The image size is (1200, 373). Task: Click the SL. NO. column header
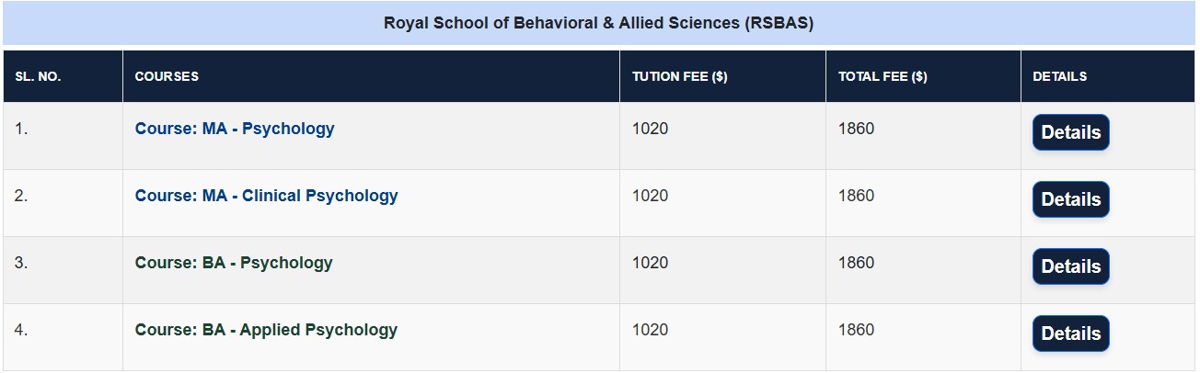tap(38, 76)
